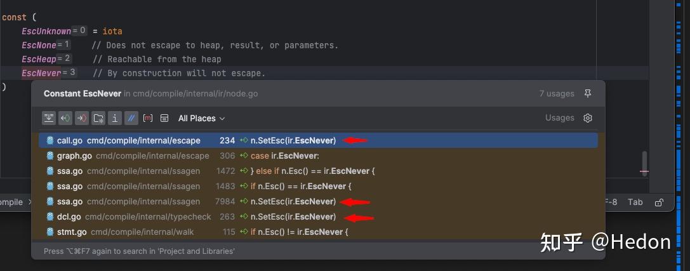Click the merge same-line usages icon
The width and height of the screenshot is (690, 271).
(x=49, y=118)
